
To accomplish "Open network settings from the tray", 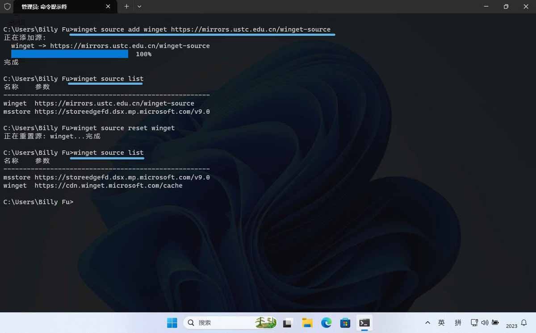I will (x=474, y=323).
